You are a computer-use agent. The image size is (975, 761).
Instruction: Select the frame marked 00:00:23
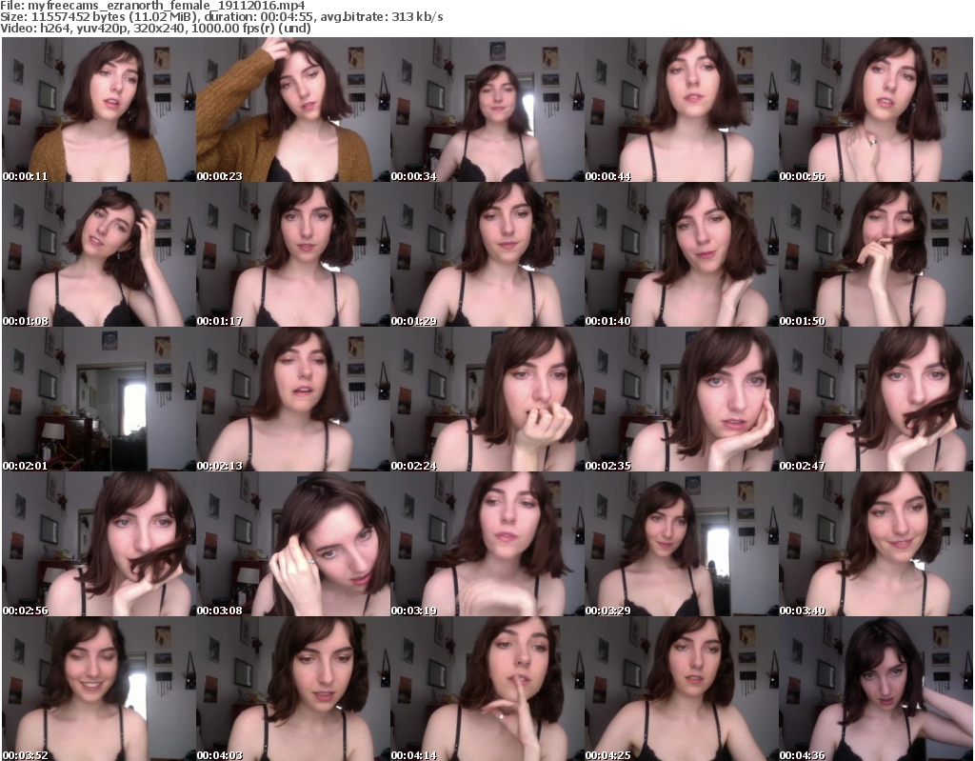292,110
